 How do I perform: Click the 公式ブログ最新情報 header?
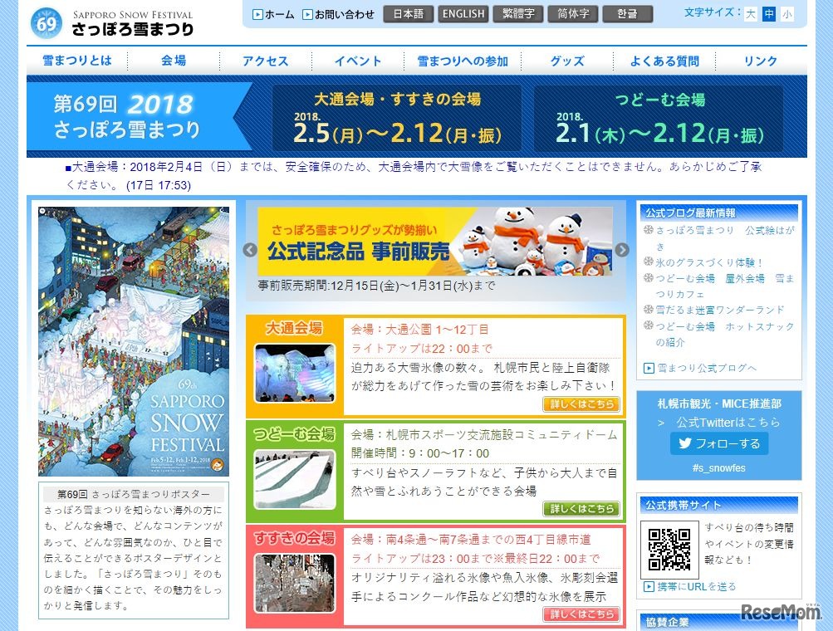pyautogui.click(x=718, y=213)
